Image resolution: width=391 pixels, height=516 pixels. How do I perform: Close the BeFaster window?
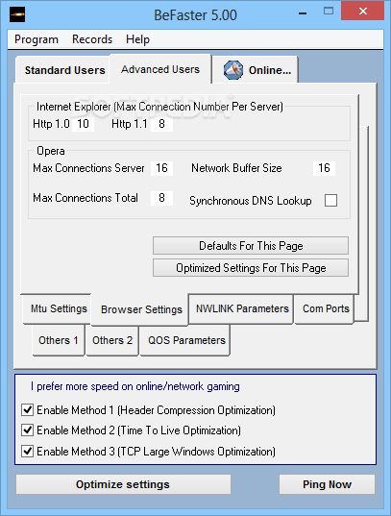click(363, 12)
